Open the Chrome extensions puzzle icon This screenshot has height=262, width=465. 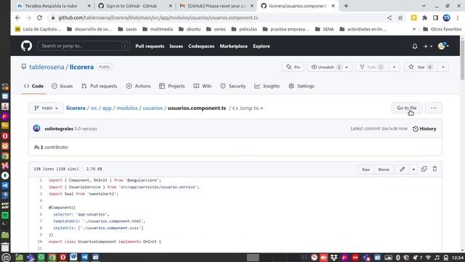[x=424, y=17]
